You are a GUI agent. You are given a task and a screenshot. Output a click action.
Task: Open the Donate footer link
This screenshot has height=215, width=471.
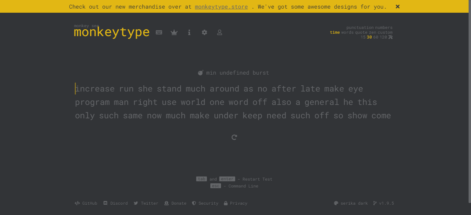pyautogui.click(x=175, y=203)
